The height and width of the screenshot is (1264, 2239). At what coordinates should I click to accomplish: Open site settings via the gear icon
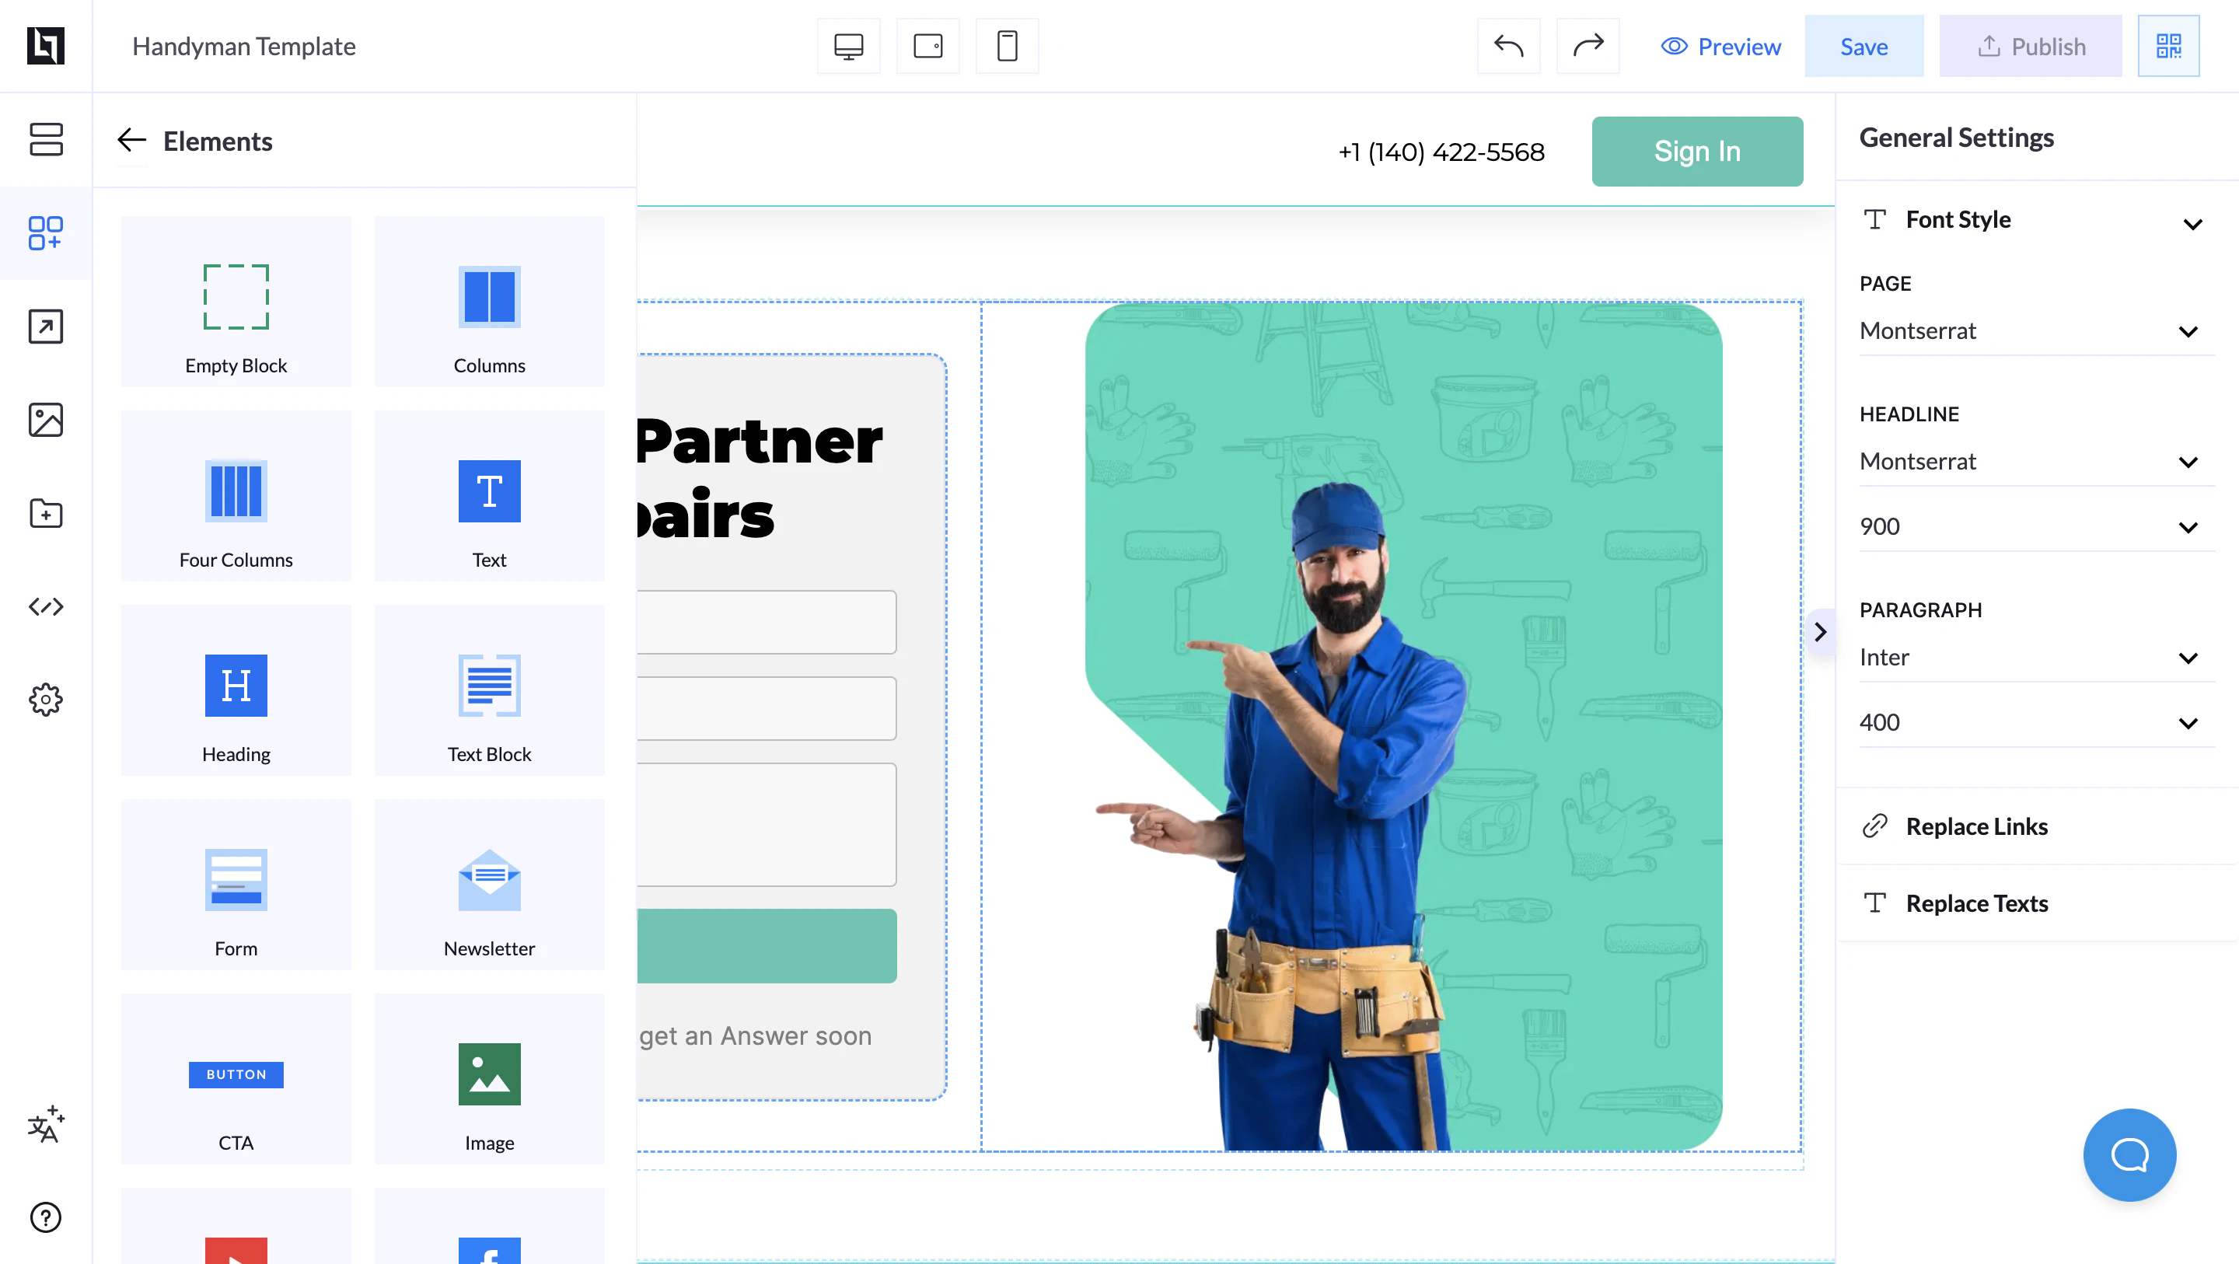point(45,700)
